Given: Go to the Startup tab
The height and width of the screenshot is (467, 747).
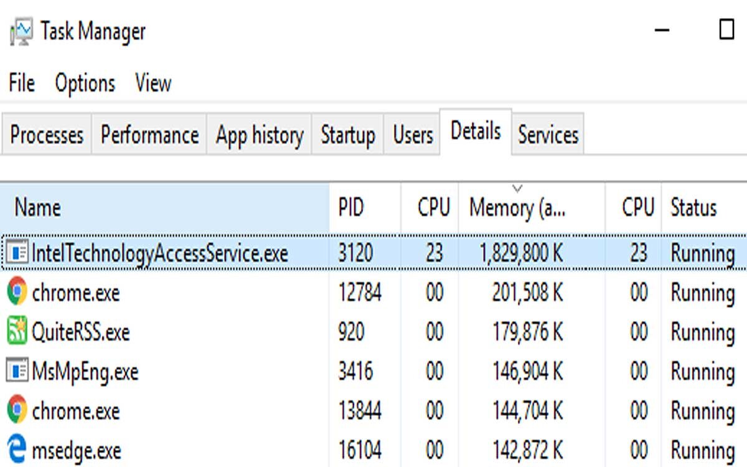Looking at the screenshot, I should click(x=348, y=134).
